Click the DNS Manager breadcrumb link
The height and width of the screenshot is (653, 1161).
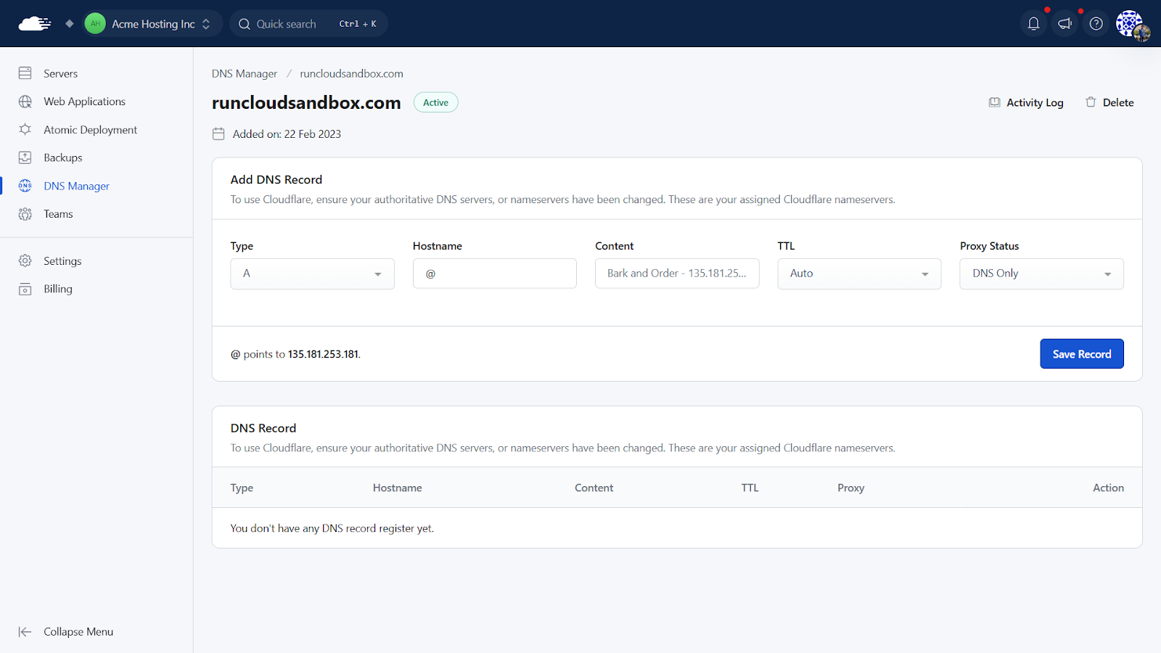pyautogui.click(x=245, y=73)
